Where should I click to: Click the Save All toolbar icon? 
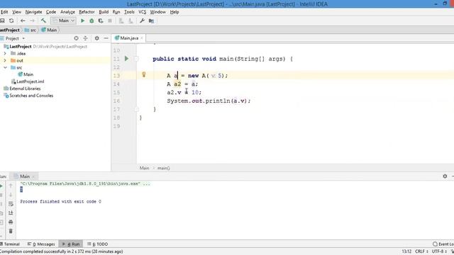[x=2, y=21]
